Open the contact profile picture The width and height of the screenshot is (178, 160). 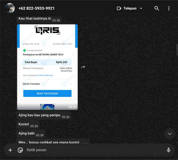(x=10, y=8)
